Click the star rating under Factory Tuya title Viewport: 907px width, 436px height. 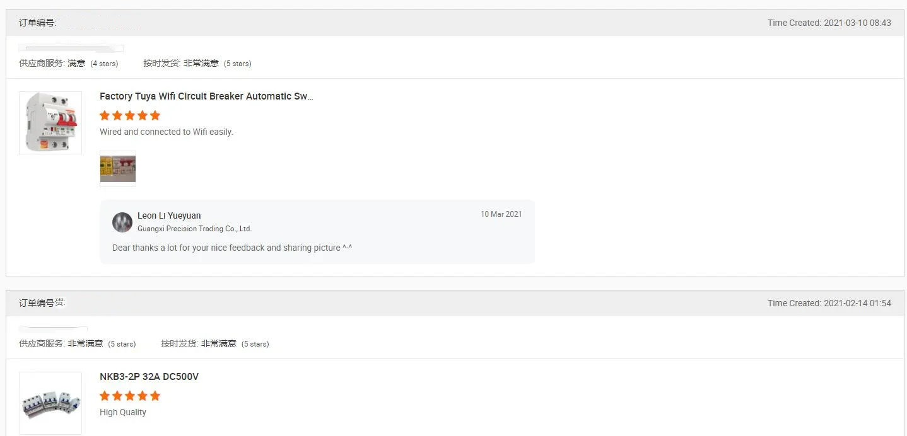coord(130,115)
